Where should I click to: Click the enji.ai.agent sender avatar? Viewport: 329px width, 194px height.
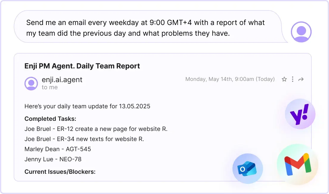pyautogui.click(x=31, y=83)
